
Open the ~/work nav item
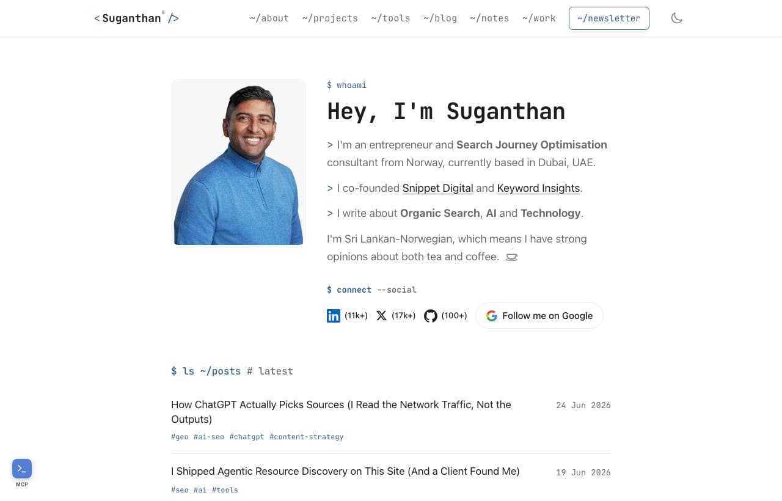[x=539, y=18]
